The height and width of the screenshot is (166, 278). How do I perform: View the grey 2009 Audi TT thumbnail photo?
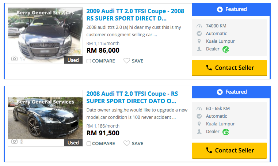(45, 35)
